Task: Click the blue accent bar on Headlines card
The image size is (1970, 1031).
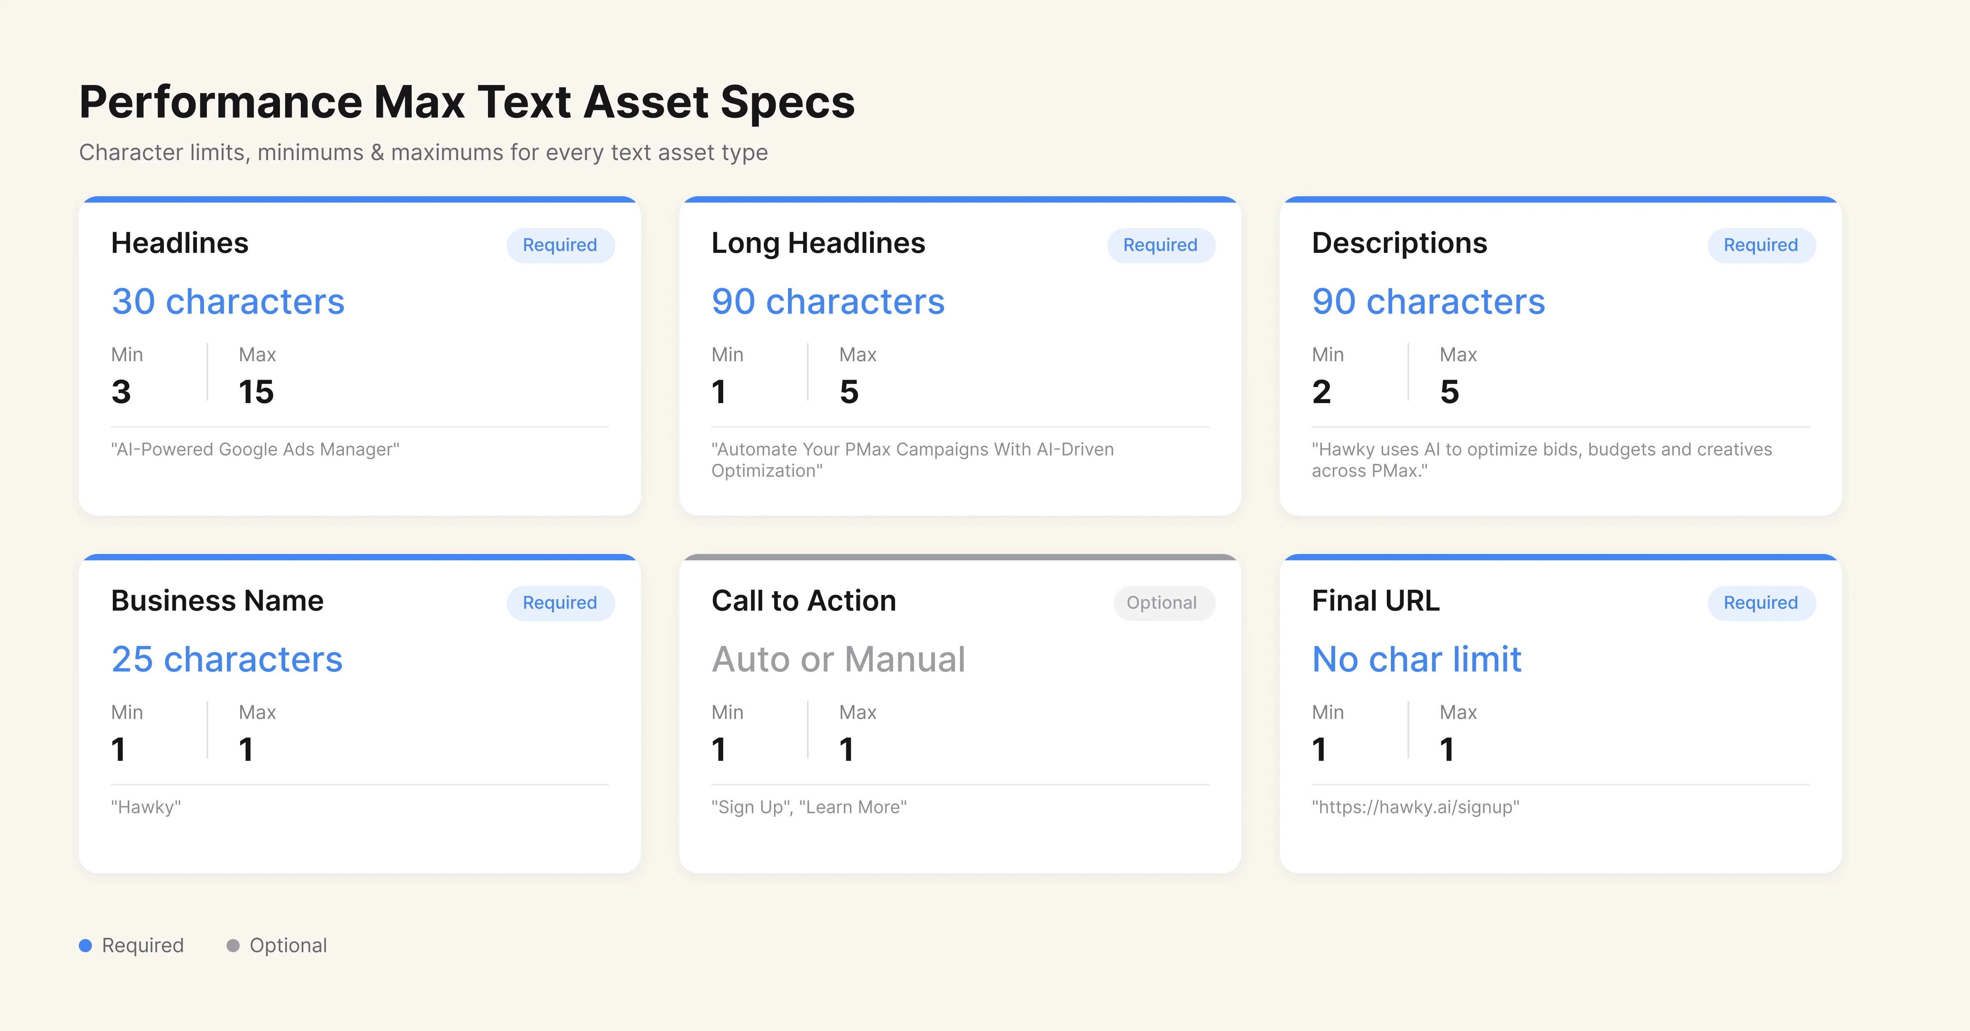Action: [x=360, y=200]
